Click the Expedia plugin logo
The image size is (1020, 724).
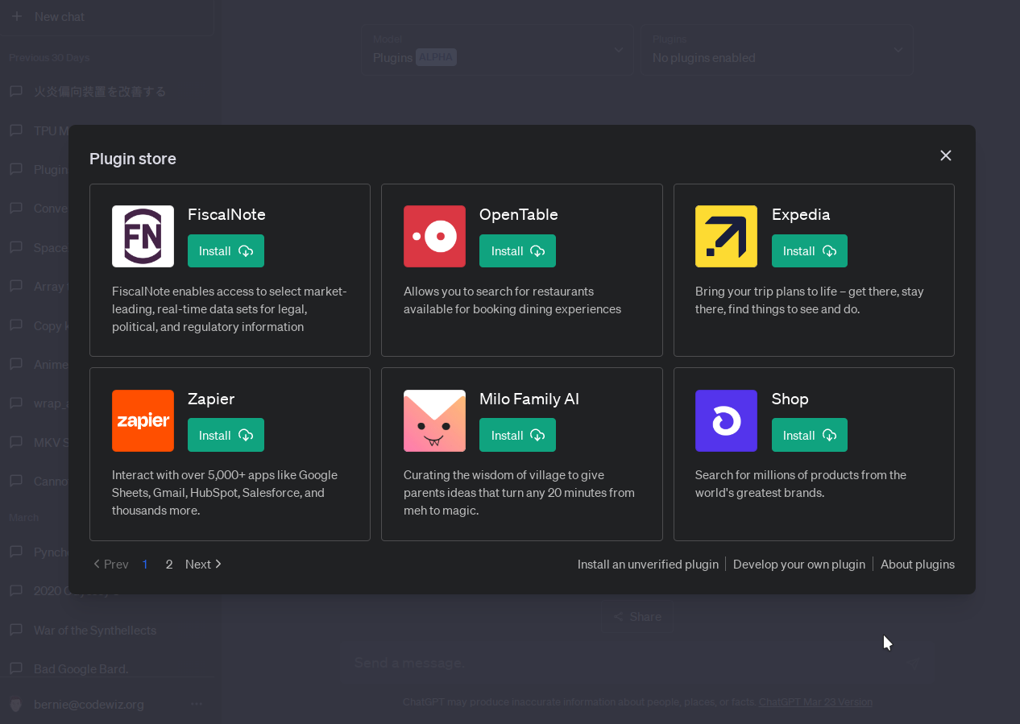[726, 236]
